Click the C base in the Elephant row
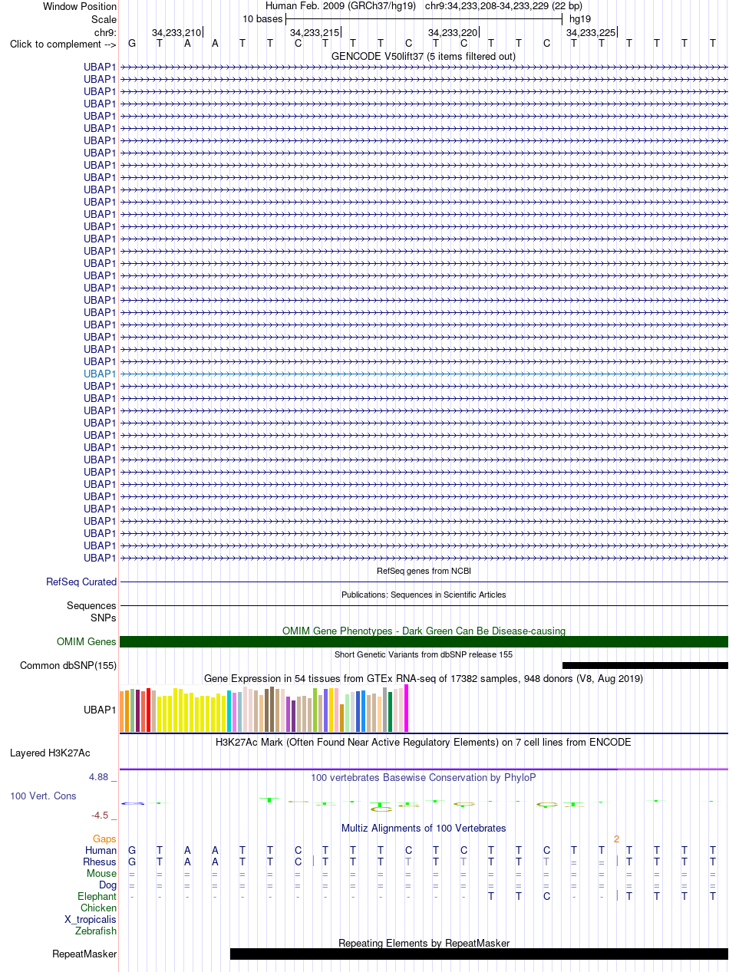Image resolution: width=729 pixels, height=972 pixels. pyautogui.click(x=546, y=897)
